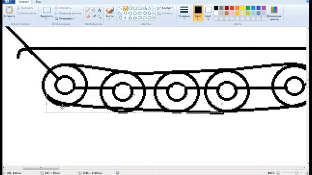
Task: Click the Вставить clipboard icon
Action: tap(9, 10)
